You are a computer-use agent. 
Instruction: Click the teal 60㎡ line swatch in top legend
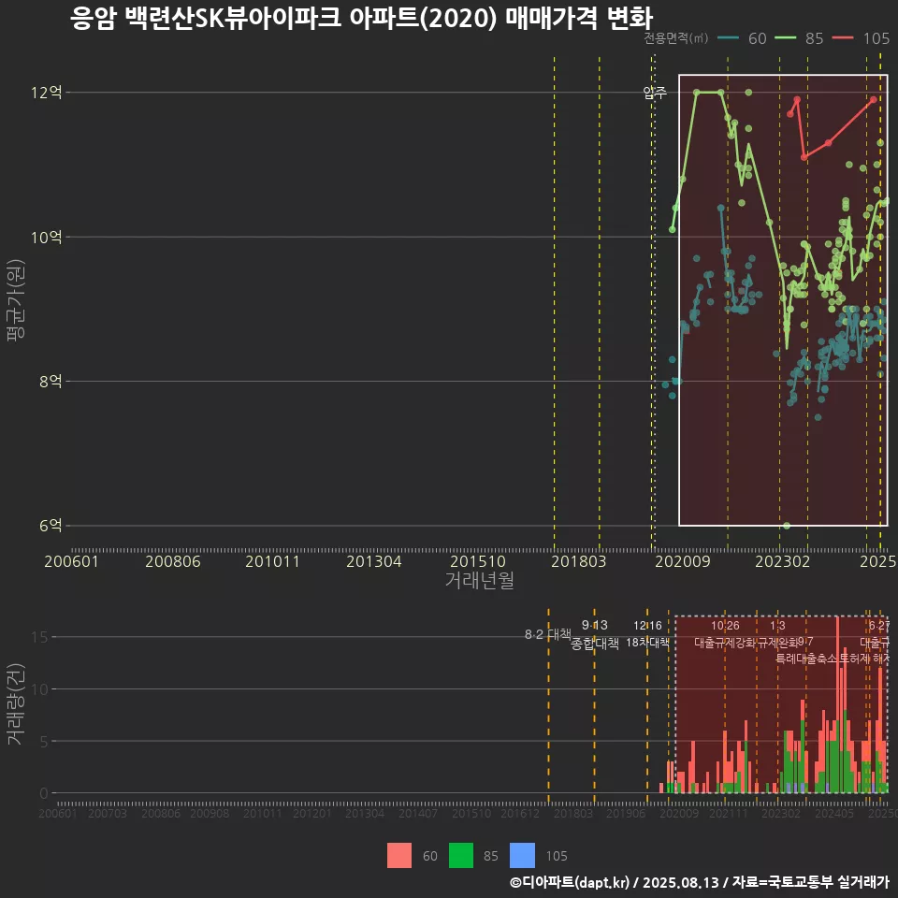coord(728,38)
